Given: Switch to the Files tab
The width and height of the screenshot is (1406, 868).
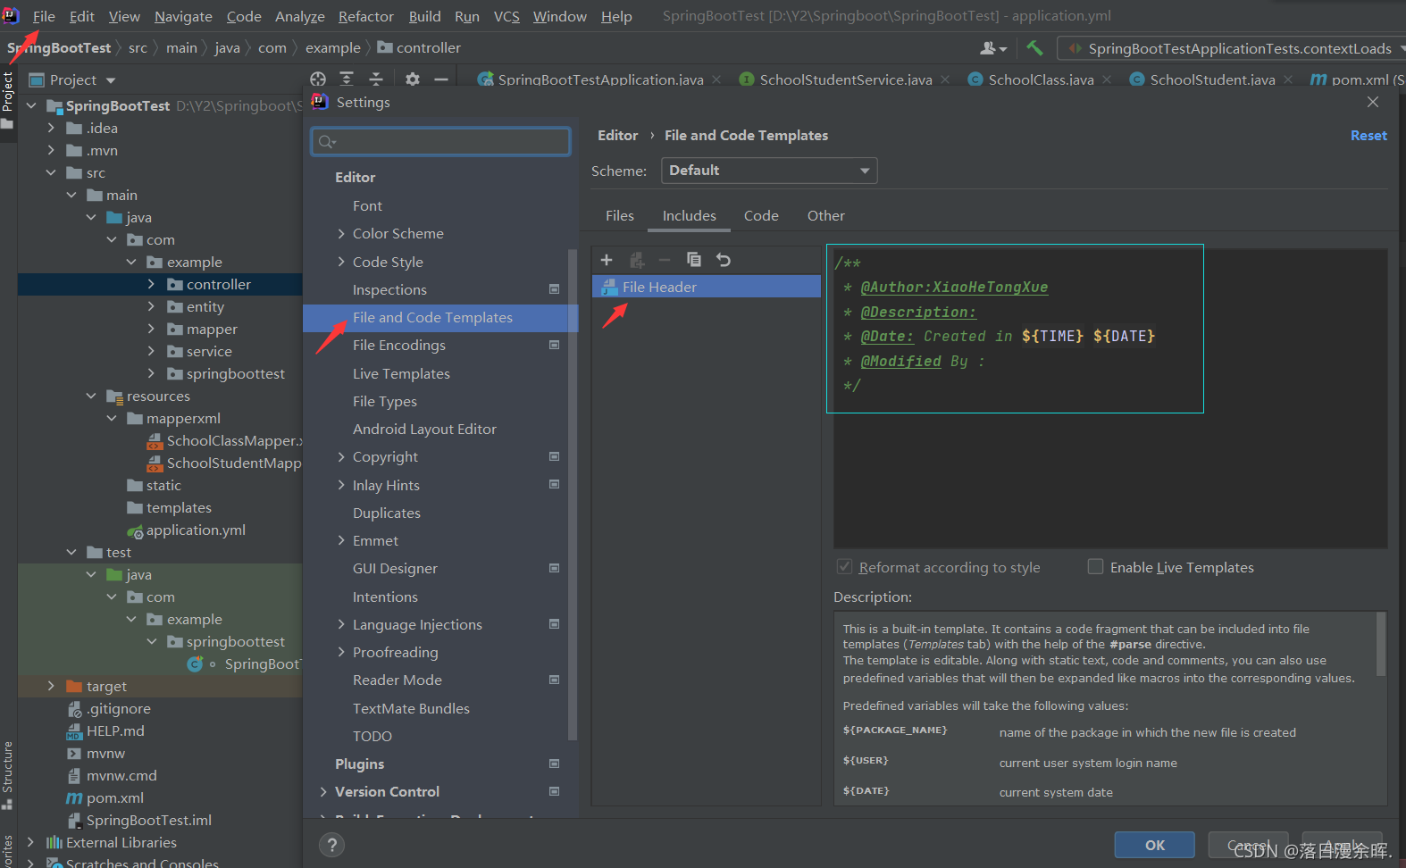Looking at the screenshot, I should 619,215.
